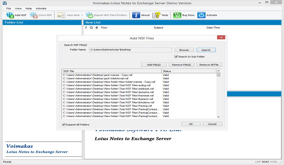The width and height of the screenshot is (284, 165).
Task: Select the linkdemo.nsf file row
Action: coord(139,102)
